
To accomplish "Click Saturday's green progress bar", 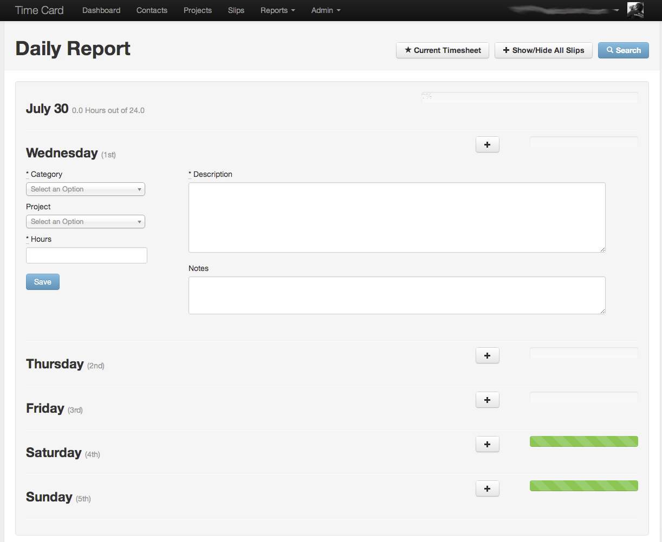I will [x=583, y=441].
